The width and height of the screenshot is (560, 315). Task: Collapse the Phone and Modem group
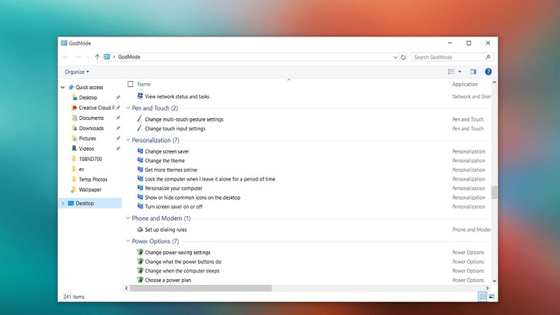pyautogui.click(x=128, y=218)
